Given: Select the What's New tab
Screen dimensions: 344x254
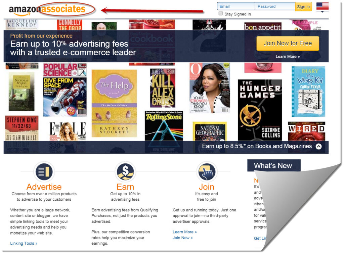Looking at the screenshot, I should [x=273, y=166].
